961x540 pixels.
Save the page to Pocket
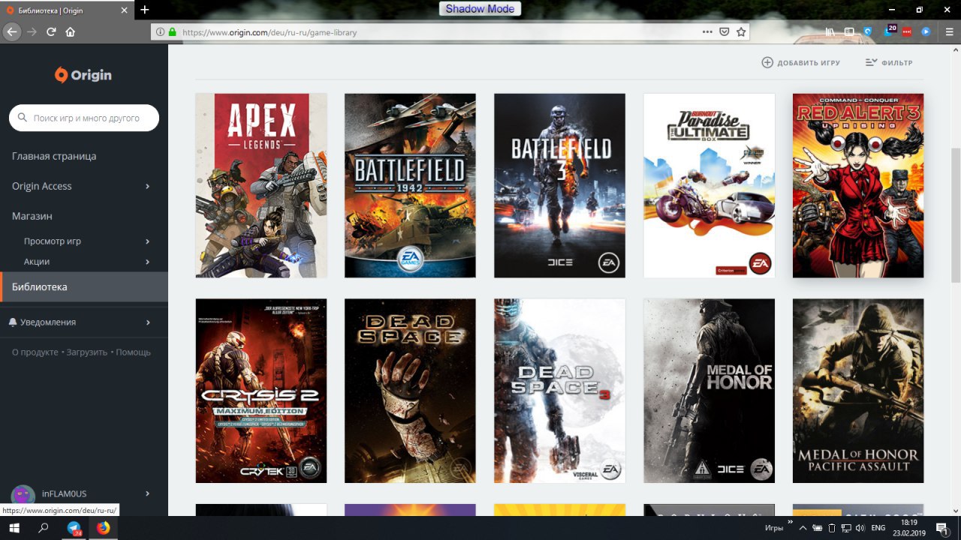[725, 32]
